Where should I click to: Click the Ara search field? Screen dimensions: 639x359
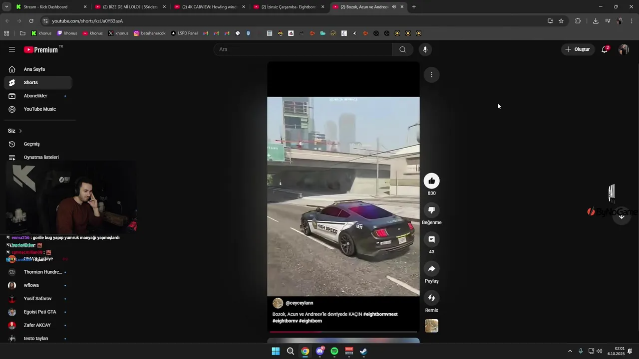click(303, 49)
